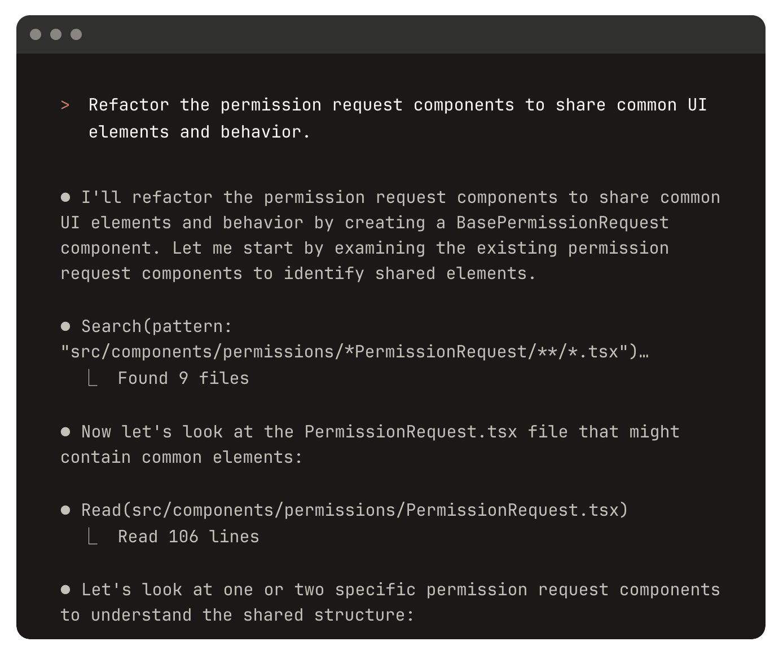Click the text "to understand the shared structure:"
This screenshot has height=646, width=783.
pos(237,615)
